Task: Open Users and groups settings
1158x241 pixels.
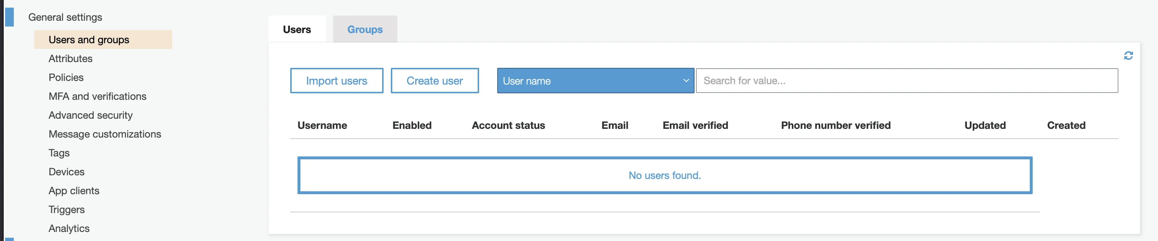Action: pos(89,40)
